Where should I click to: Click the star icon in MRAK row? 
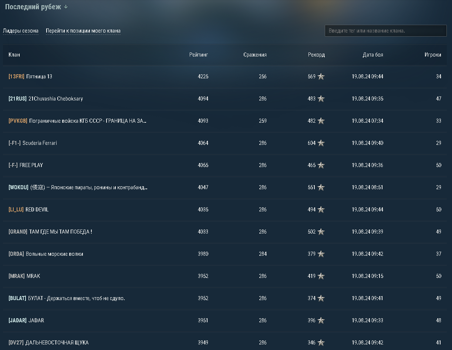click(321, 276)
